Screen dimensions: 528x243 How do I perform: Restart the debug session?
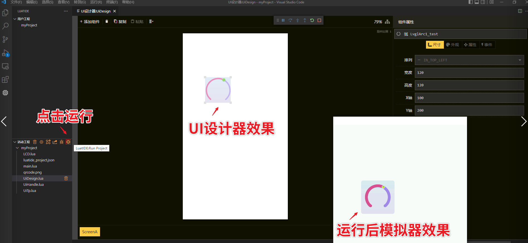(312, 20)
